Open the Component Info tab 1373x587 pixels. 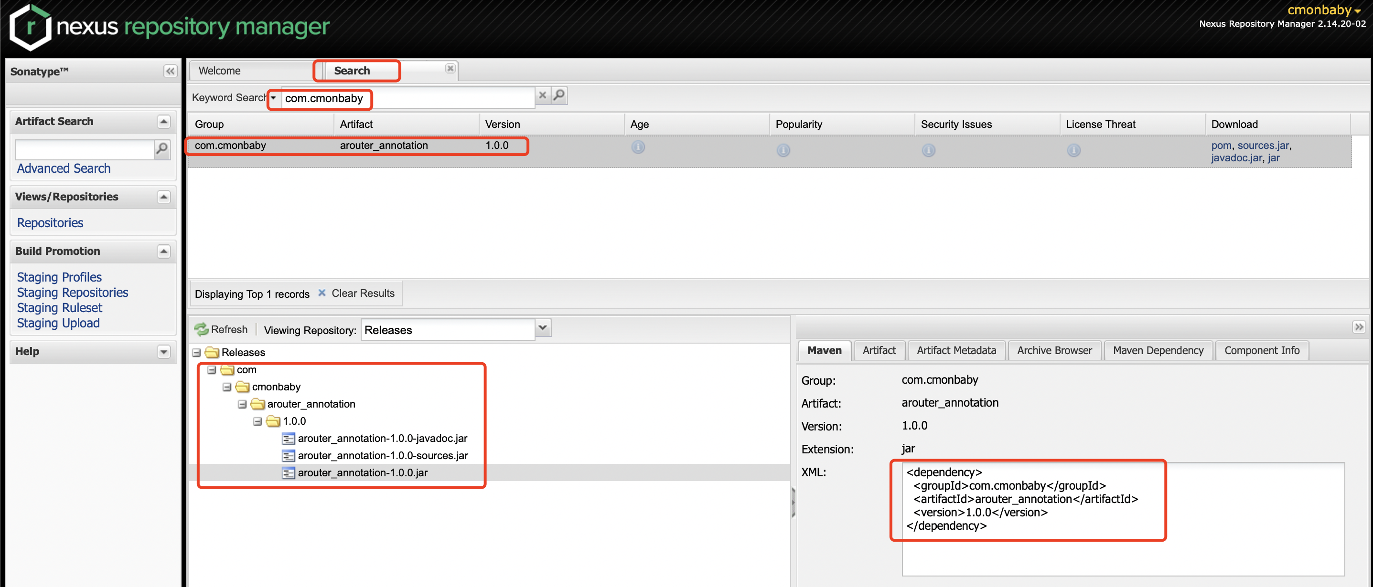(x=1262, y=350)
